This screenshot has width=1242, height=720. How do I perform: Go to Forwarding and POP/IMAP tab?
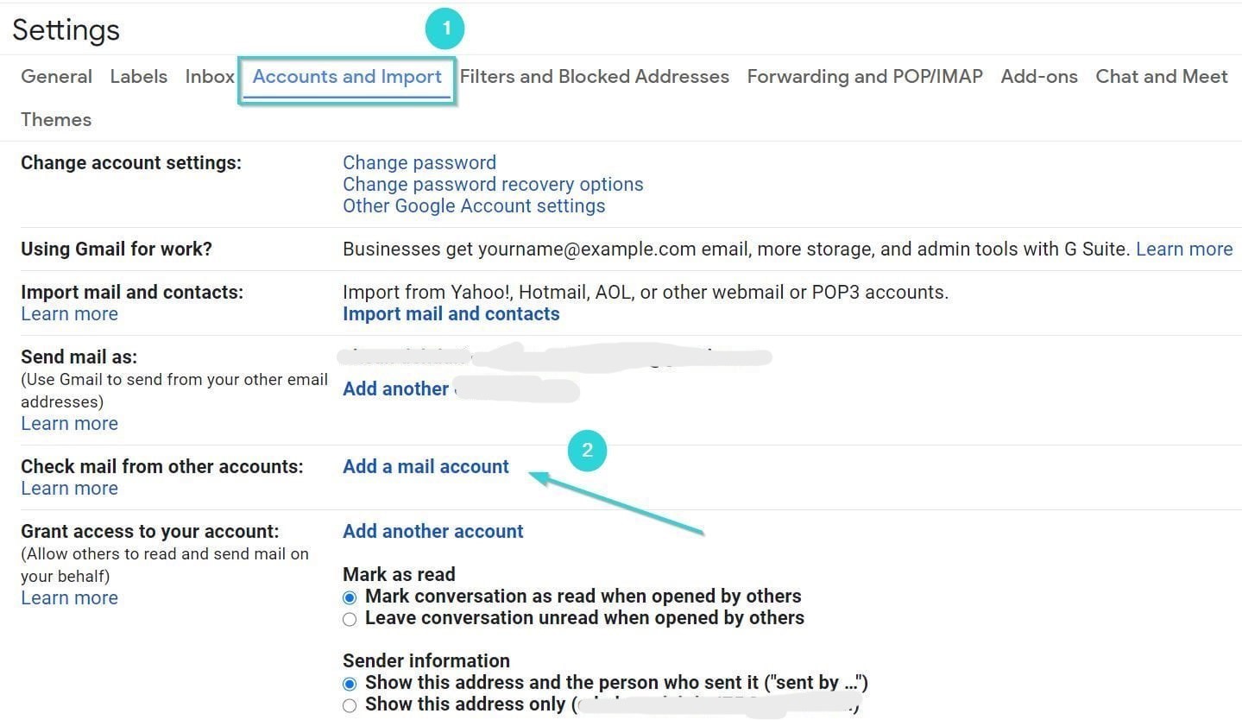click(x=865, y=77)
